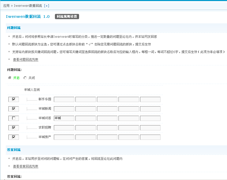Screen dimensions: 227x180
Task: Click fourth keyword field for 丰城房产
Action: pyautogui.click(x=129, y=137)
